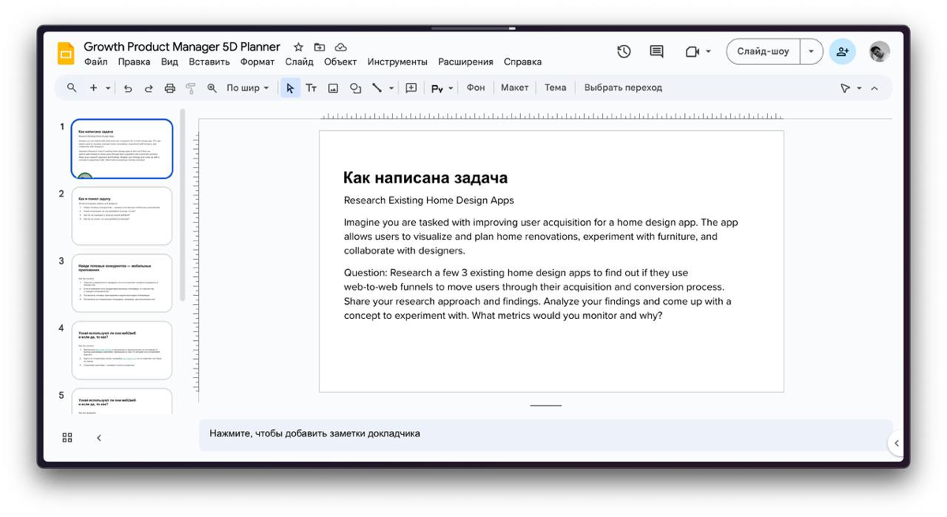947x517 pixels.
Task: Open the Google Slides home logo
Action: coord(66,53)
